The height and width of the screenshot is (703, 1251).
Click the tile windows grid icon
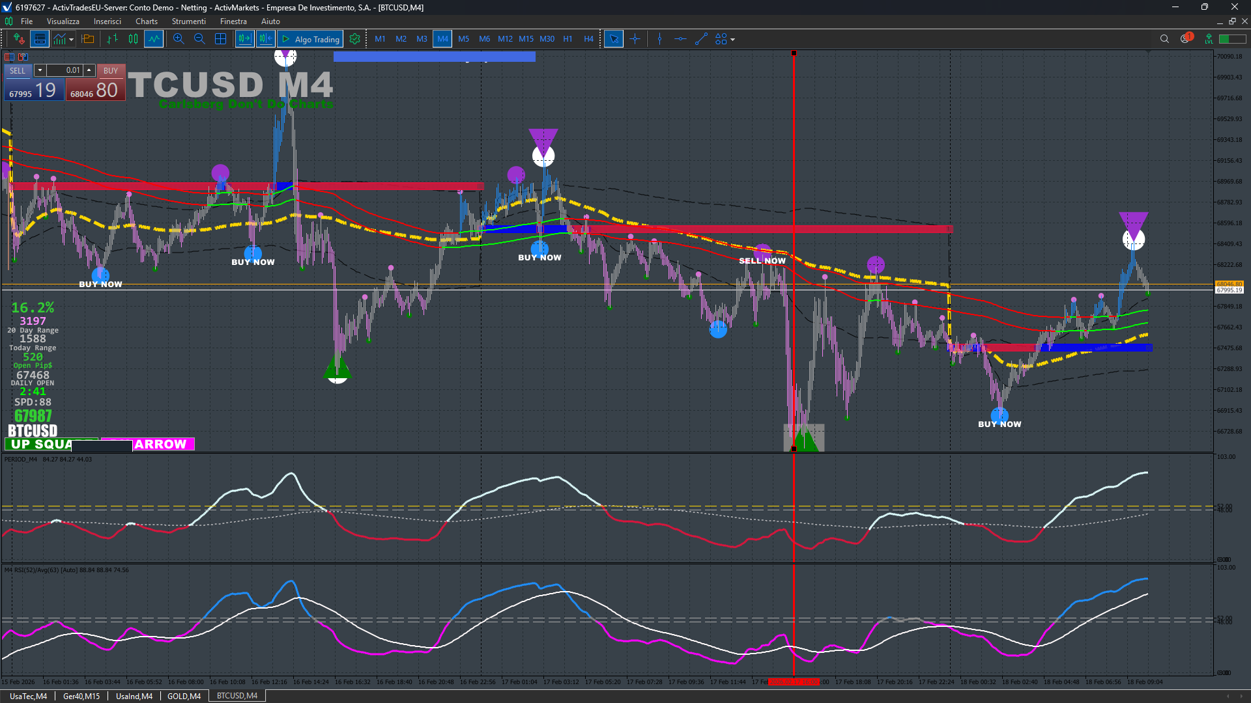point(221,39)
